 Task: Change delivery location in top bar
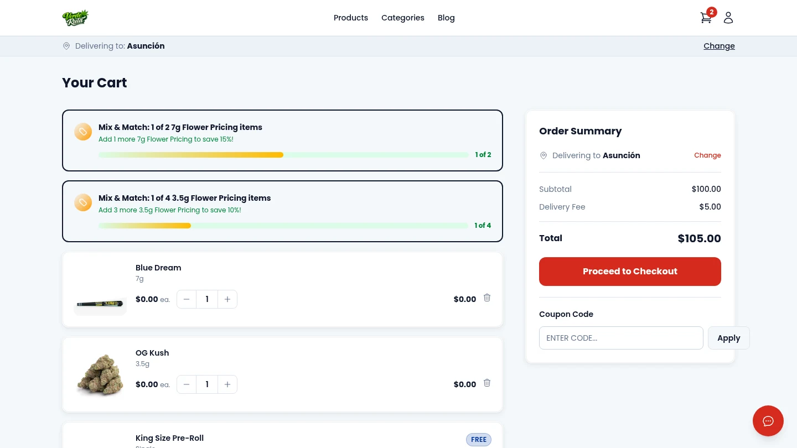click(719, 46)
